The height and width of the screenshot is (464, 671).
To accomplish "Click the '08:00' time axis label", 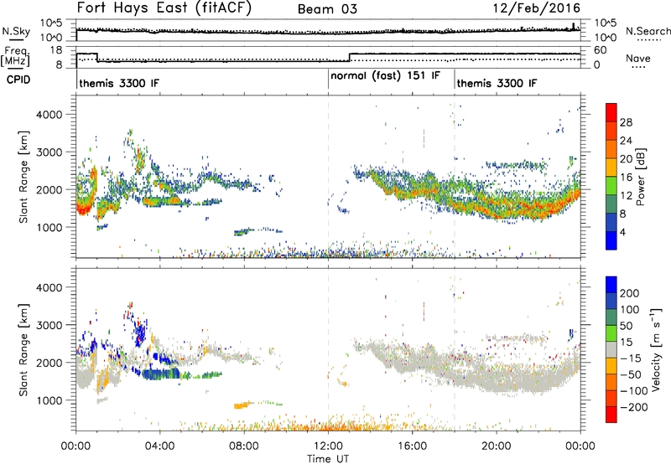I will click(243, 446).
